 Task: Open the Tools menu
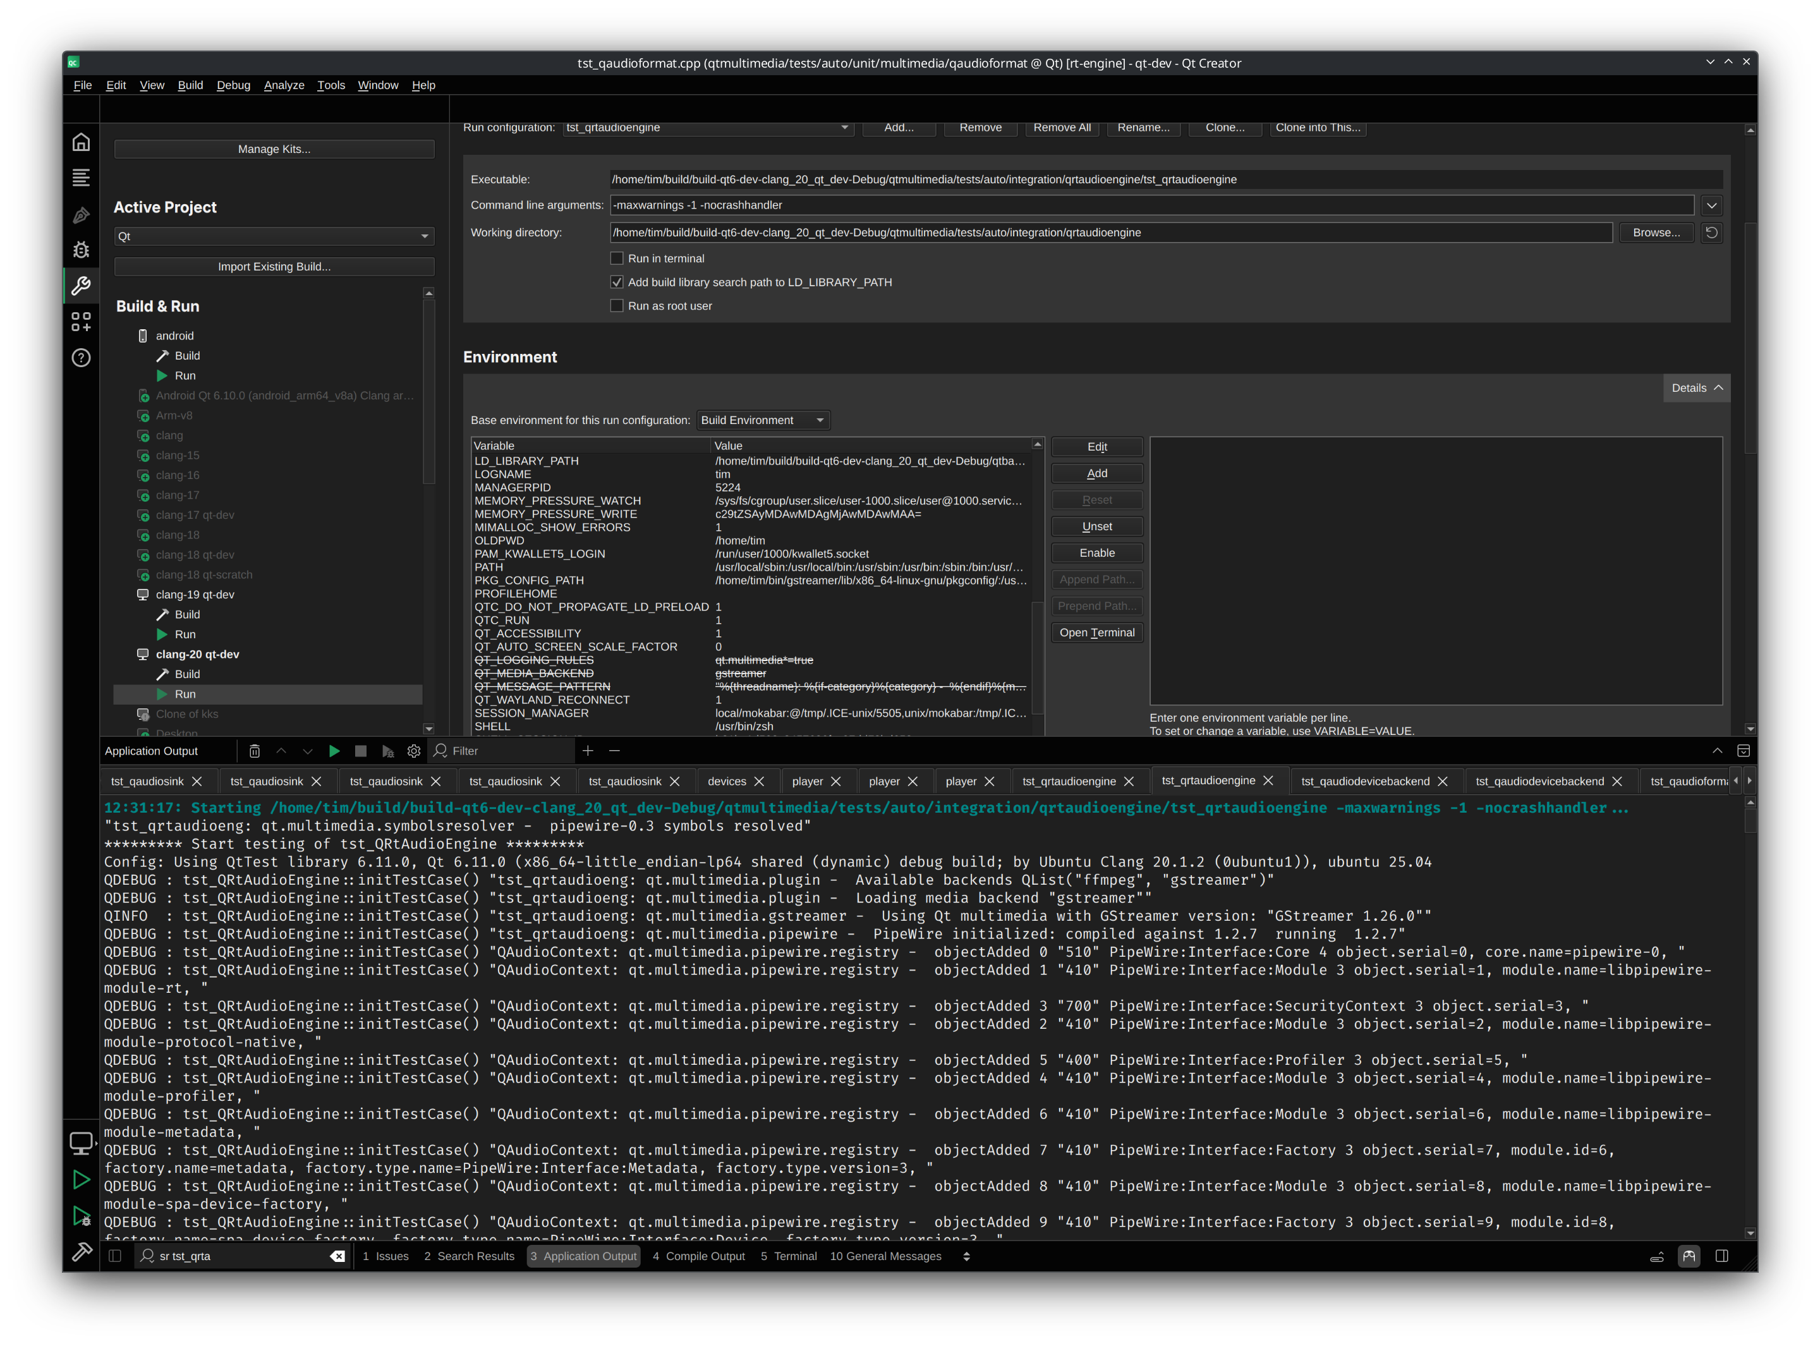pos(331,85)
